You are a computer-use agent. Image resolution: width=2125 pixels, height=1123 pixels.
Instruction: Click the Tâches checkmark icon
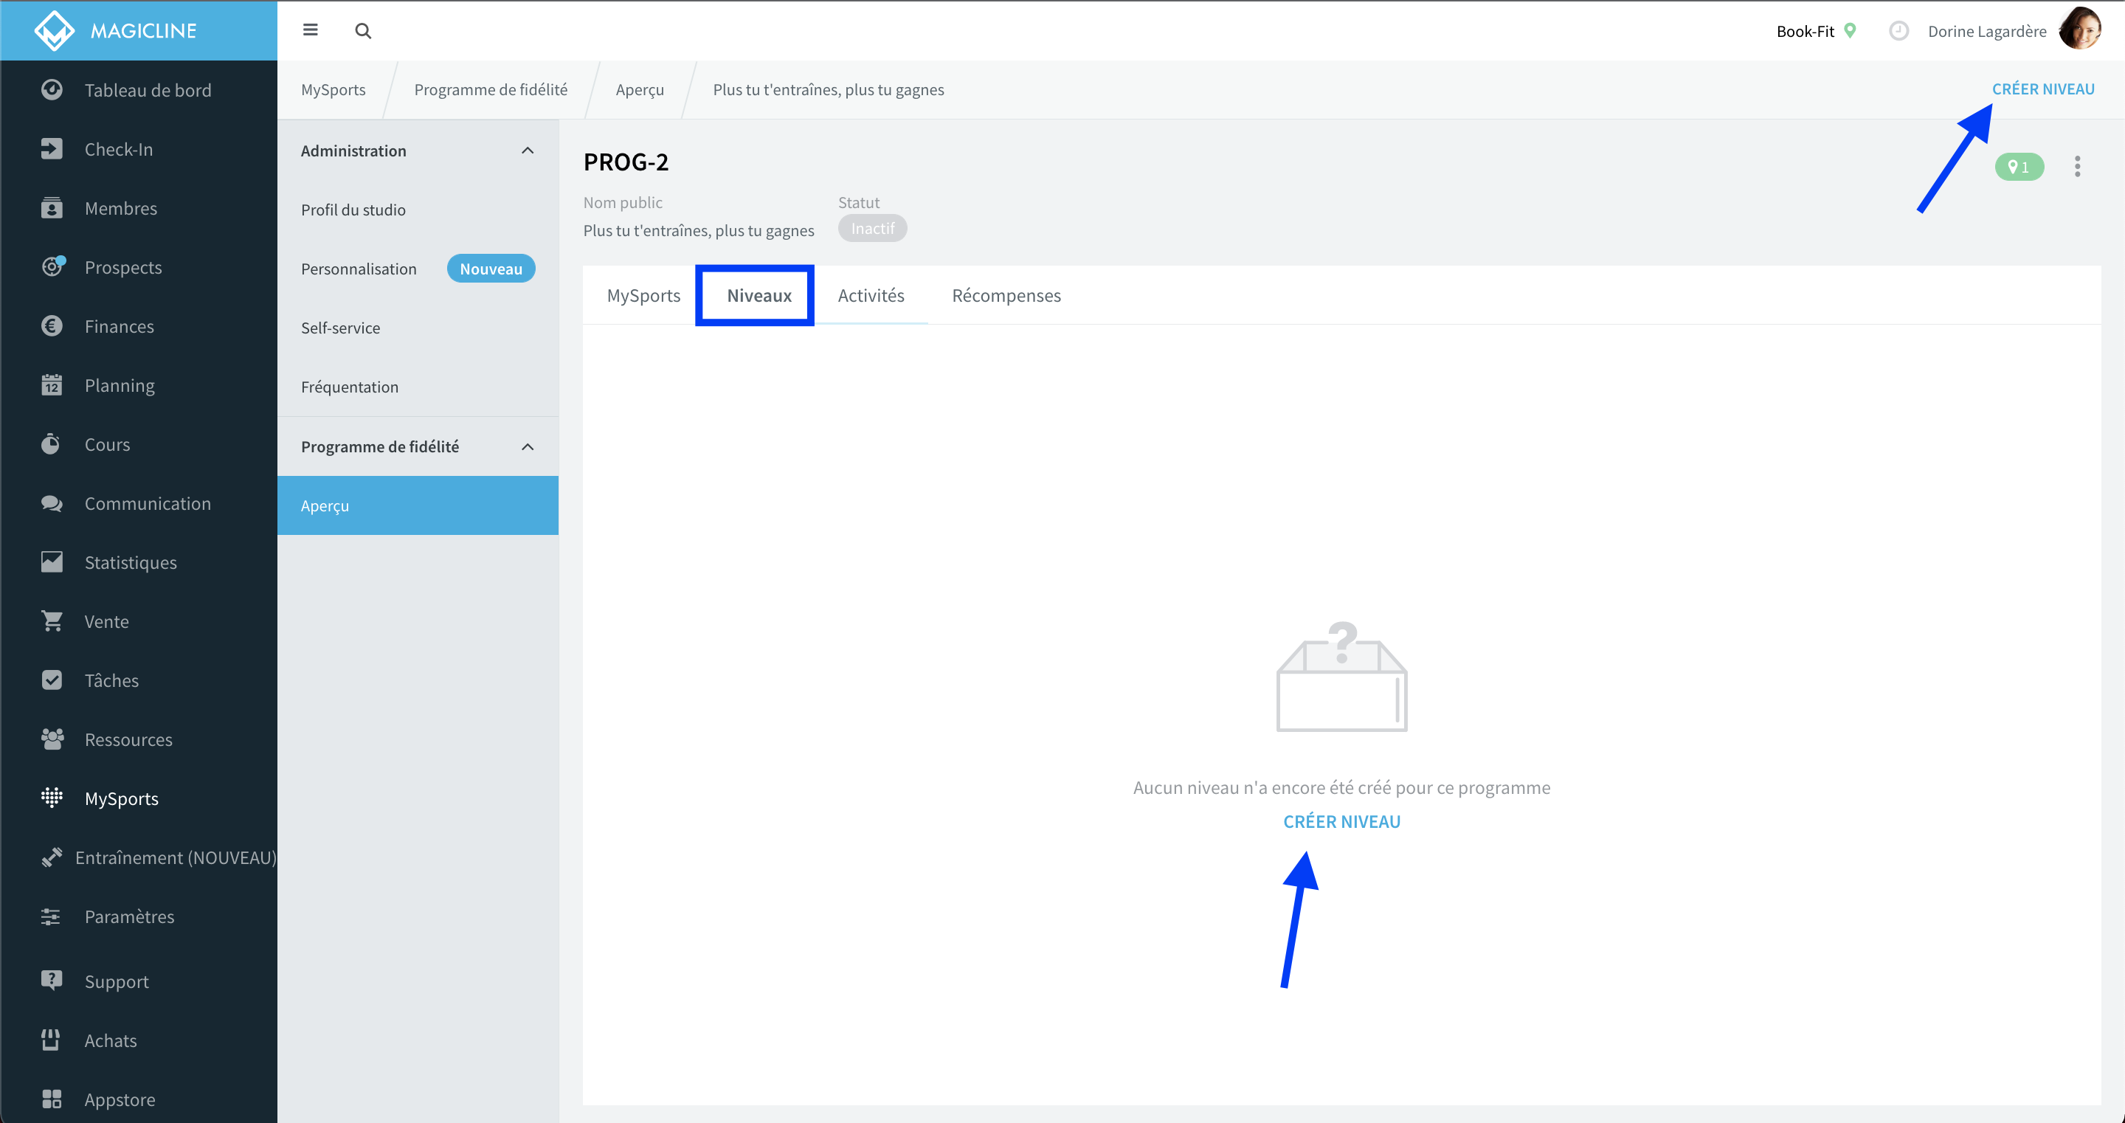point(52,680)
